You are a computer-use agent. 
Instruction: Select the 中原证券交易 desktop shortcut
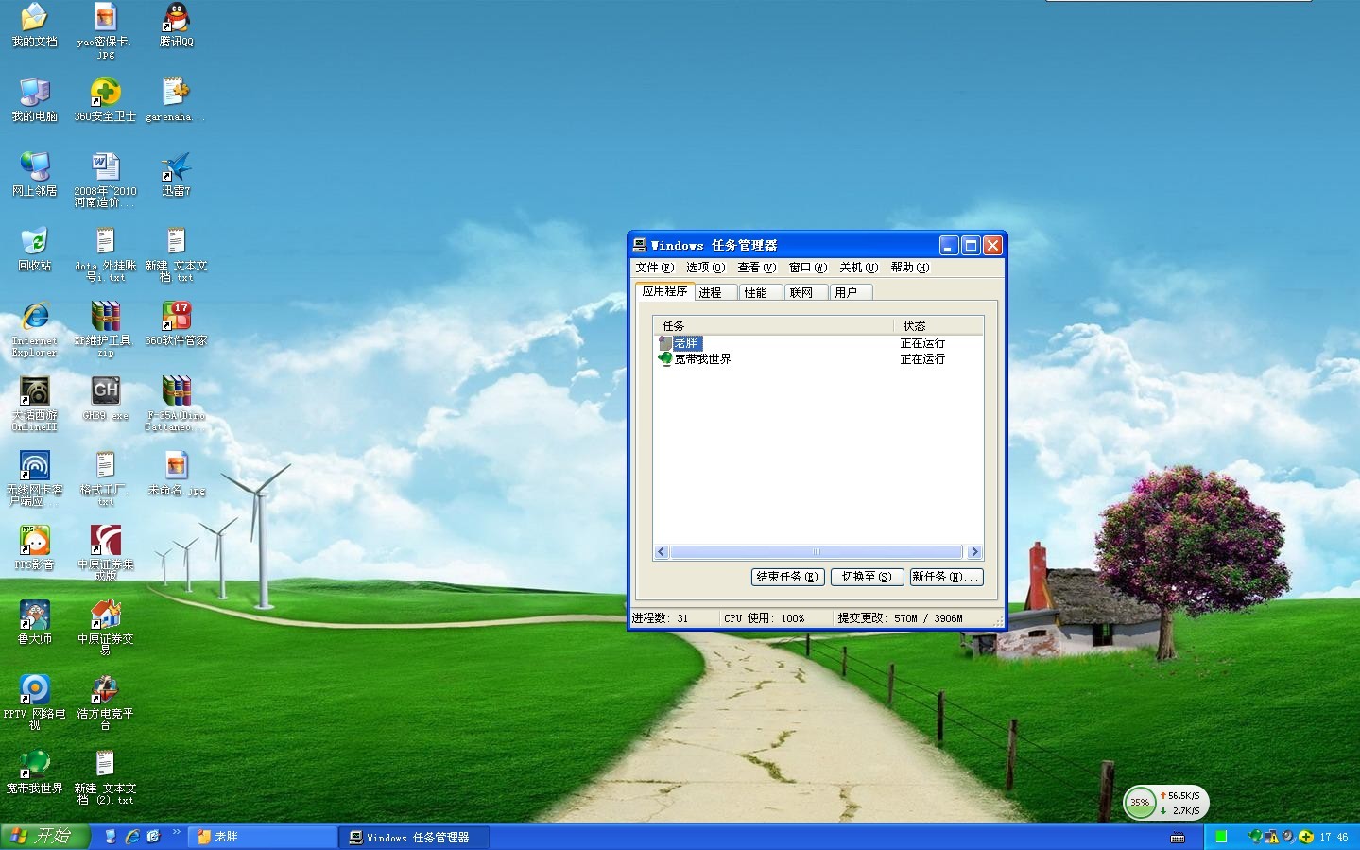tap(105, 628)
